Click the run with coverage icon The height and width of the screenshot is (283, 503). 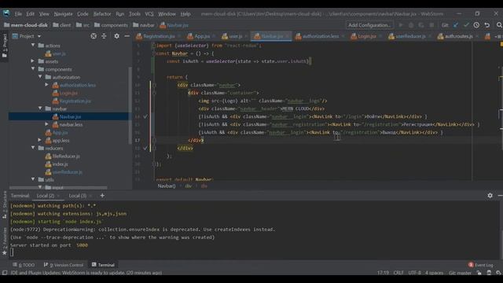[x=421, y=25]
